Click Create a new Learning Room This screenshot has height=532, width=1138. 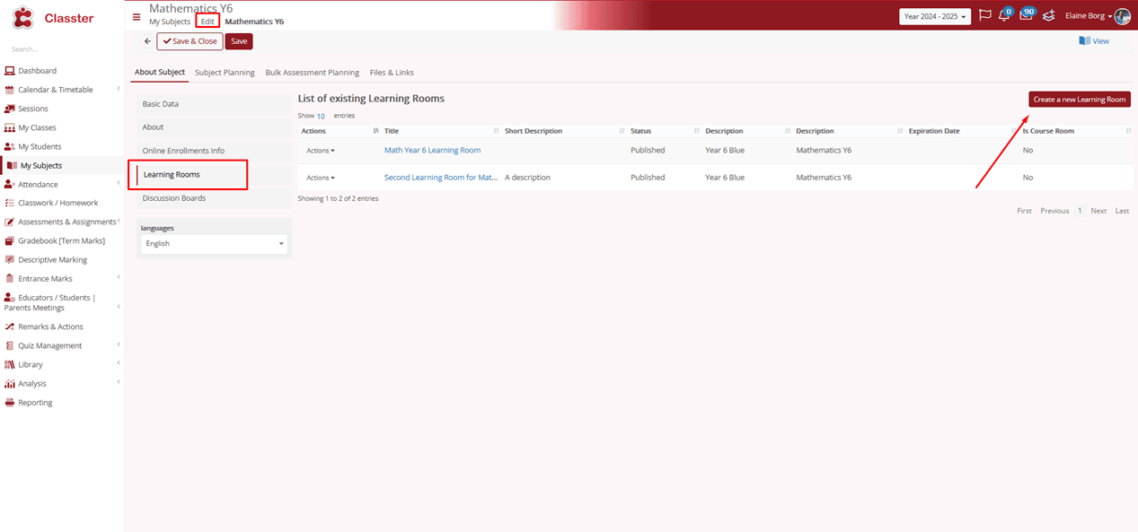[x=1080, y=100]
